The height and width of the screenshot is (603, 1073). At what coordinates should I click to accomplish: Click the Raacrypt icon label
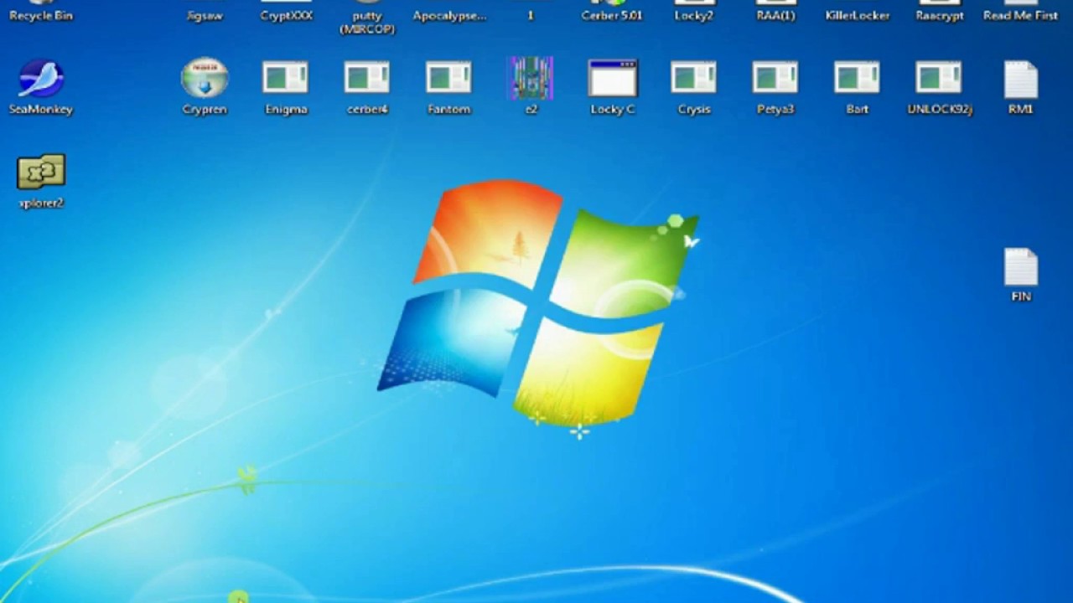939,15
